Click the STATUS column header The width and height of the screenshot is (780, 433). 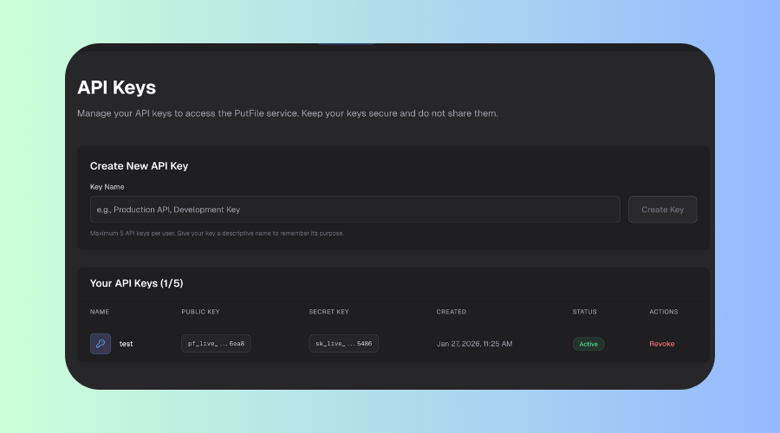[584, 312]
